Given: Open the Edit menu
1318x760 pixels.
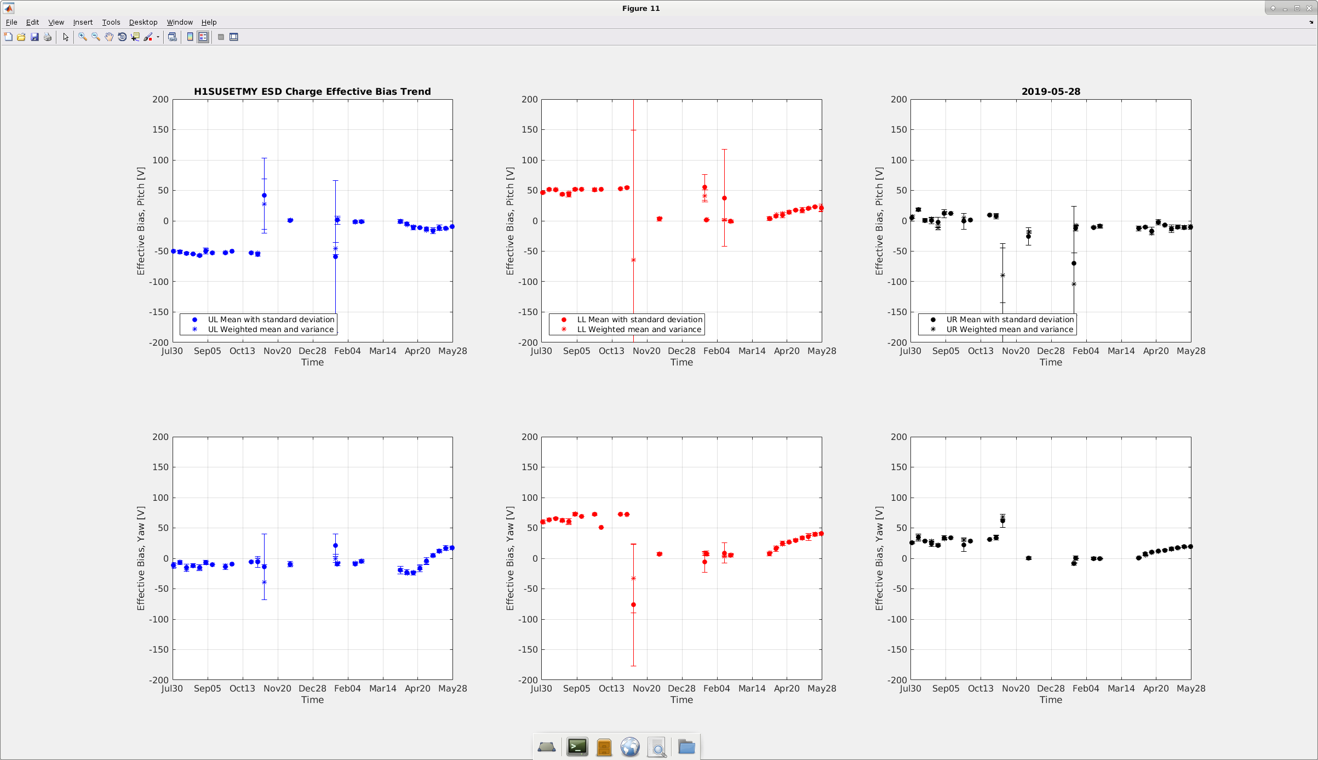Looking at the screenshot, I should [32, 22].
